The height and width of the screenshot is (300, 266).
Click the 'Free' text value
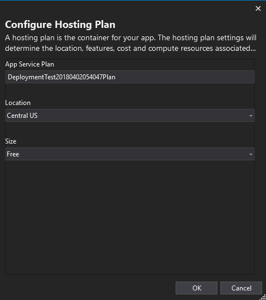pyautogui.click(x=13, y=154)
